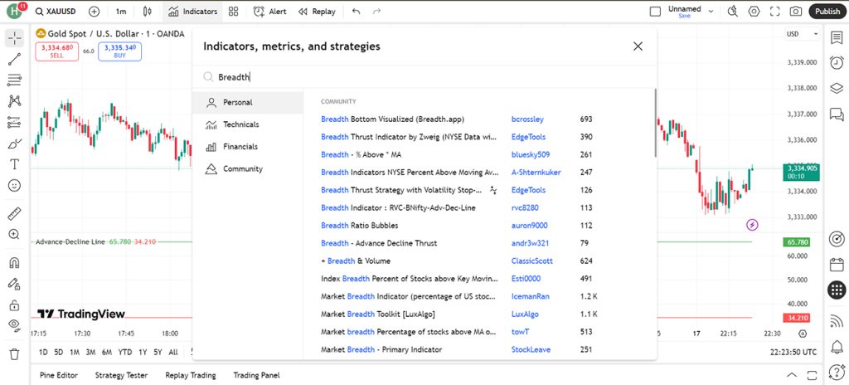Toggle lock all drawing tools

15,305
